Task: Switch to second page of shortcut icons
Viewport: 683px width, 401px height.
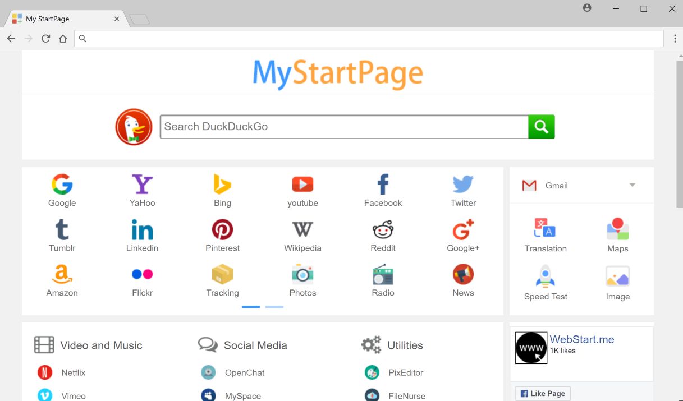Action: click(274, 307)
